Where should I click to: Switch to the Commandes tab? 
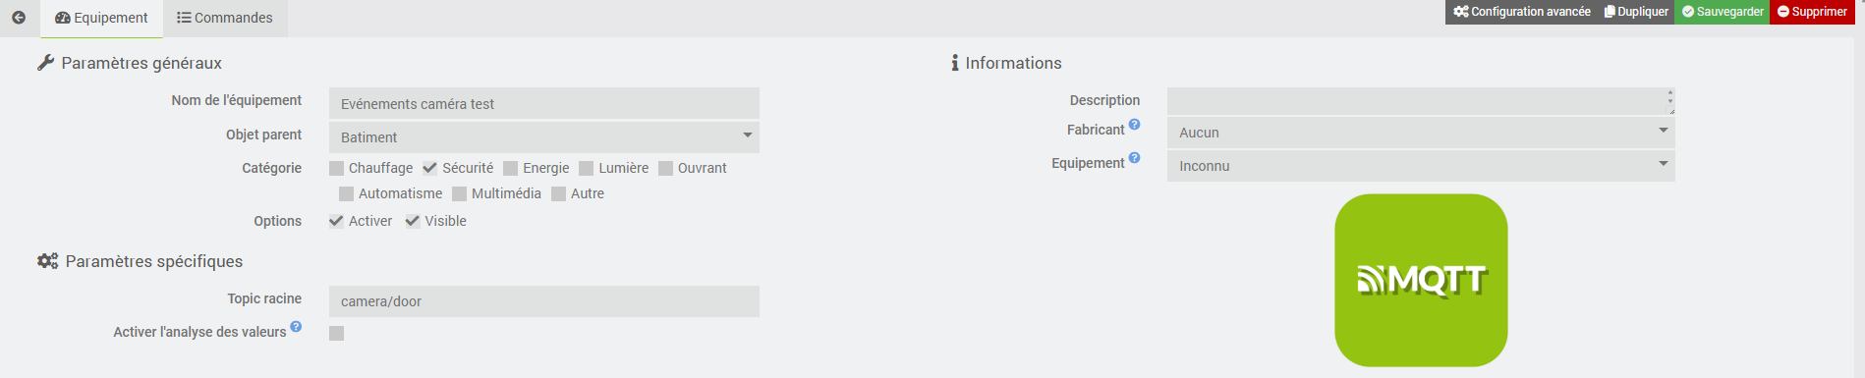coord(225,18)
